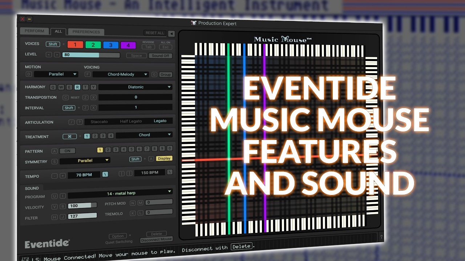
Task: Select Staccato articulation
Action: point(99,122)
